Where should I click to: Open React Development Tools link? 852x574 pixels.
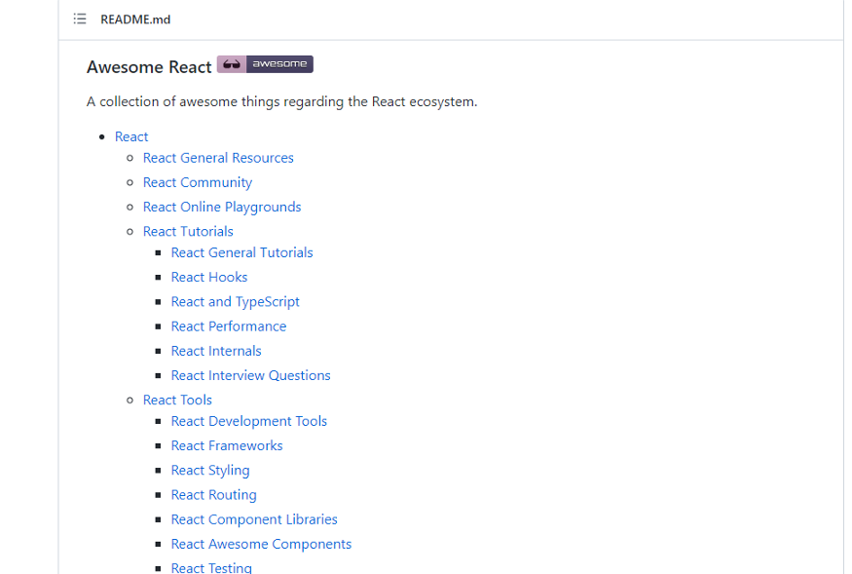click(248, 421)
